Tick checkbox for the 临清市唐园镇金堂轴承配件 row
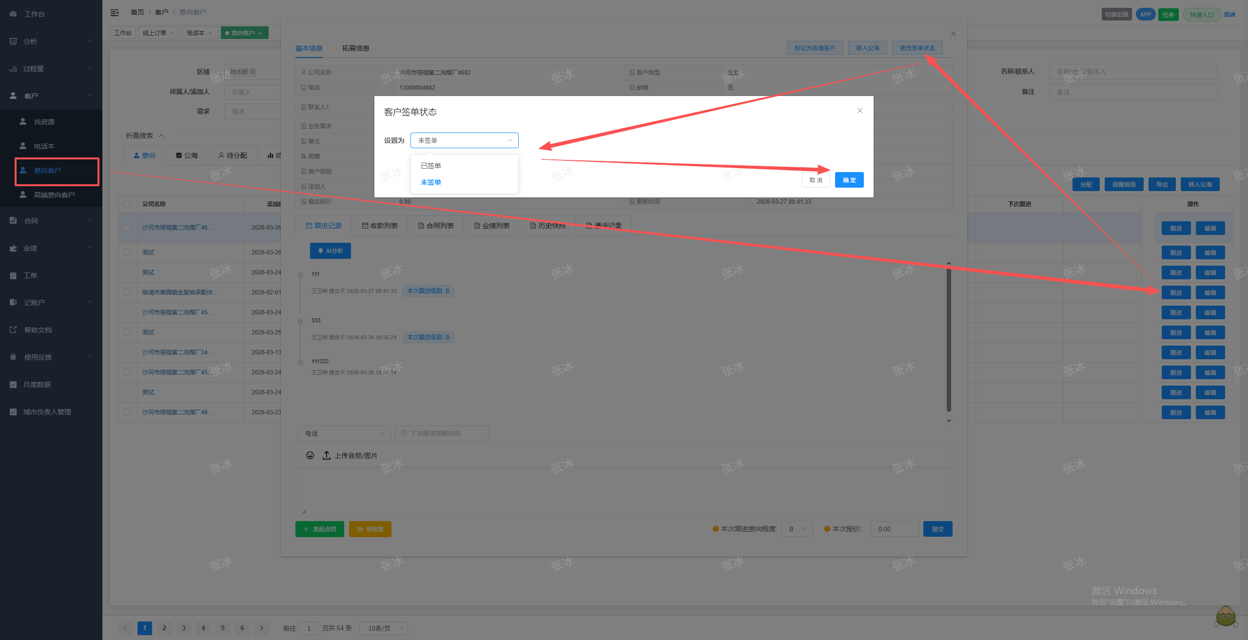1248x640 pixels. 127,292
